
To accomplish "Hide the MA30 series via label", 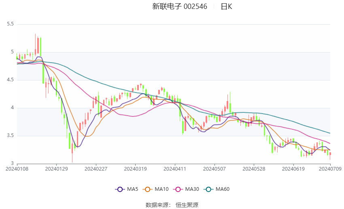I will (192, 189).
